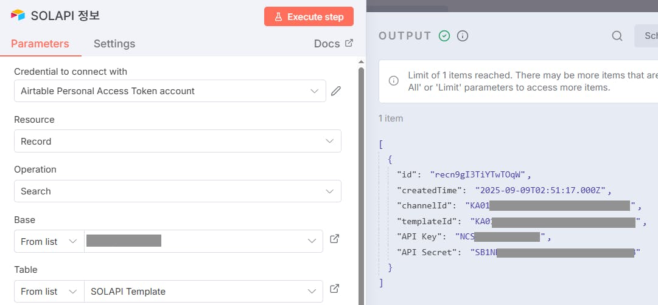Click the OUTPUT heading label
The image size is (658, 305).
pyautogui.click(x=405, y=36)
